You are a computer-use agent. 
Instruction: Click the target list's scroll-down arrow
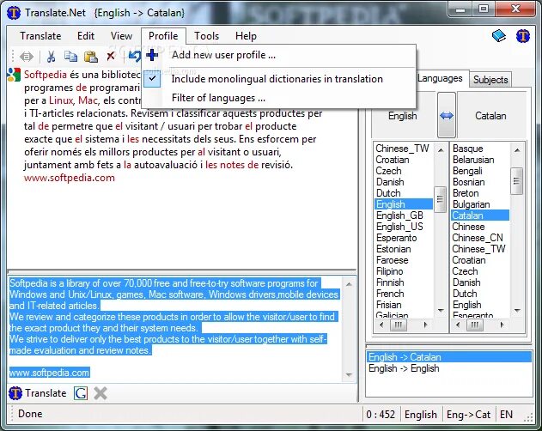(517, 311)
